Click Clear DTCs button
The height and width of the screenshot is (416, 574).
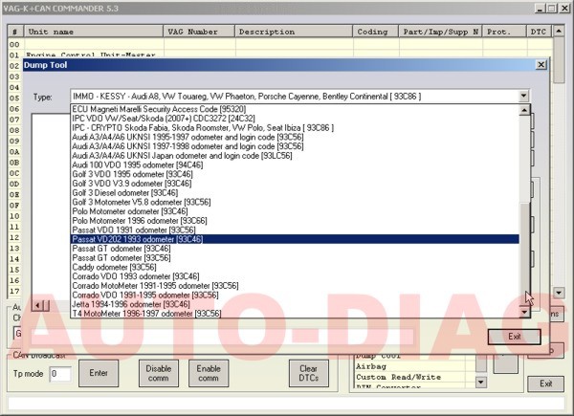309,373
